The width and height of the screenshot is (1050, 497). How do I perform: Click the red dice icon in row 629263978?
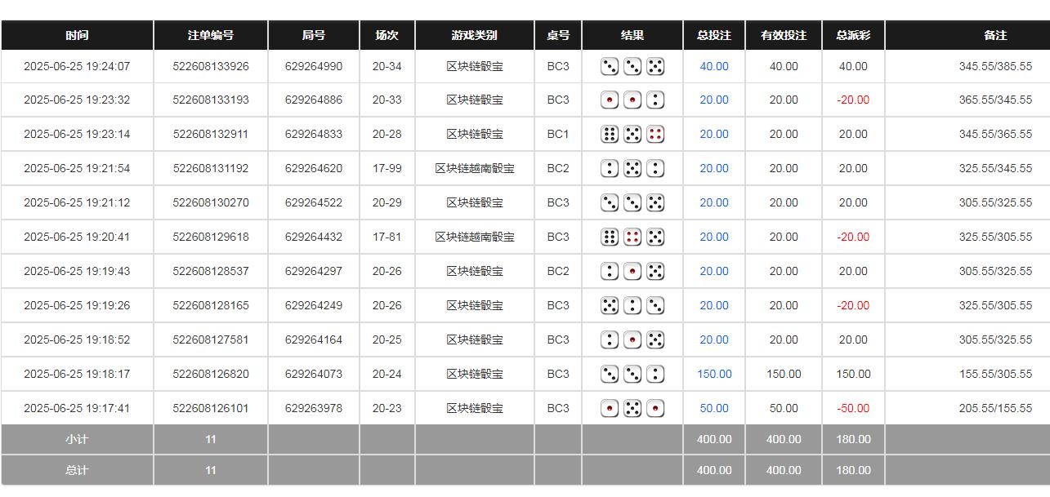point(609,408)
